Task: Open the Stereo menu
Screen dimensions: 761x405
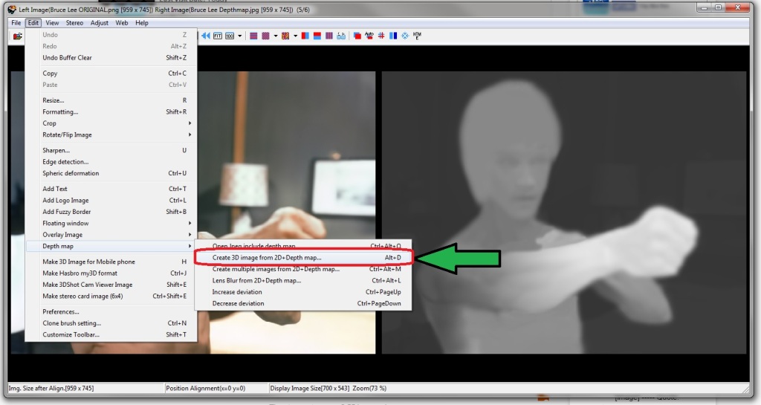Action: [74, 23]
